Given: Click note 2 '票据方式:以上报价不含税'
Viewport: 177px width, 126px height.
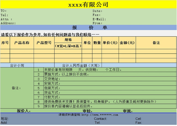Looking at the screenshot, I should click(x=110, y=74).
